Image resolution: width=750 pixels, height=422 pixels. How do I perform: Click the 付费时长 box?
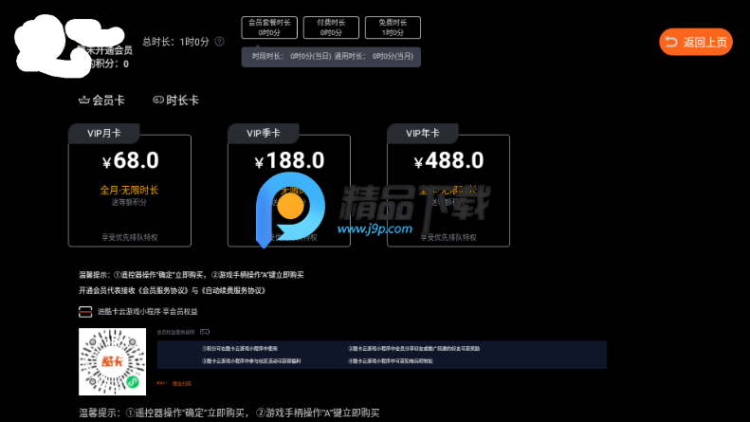click(x=331, y=28)
